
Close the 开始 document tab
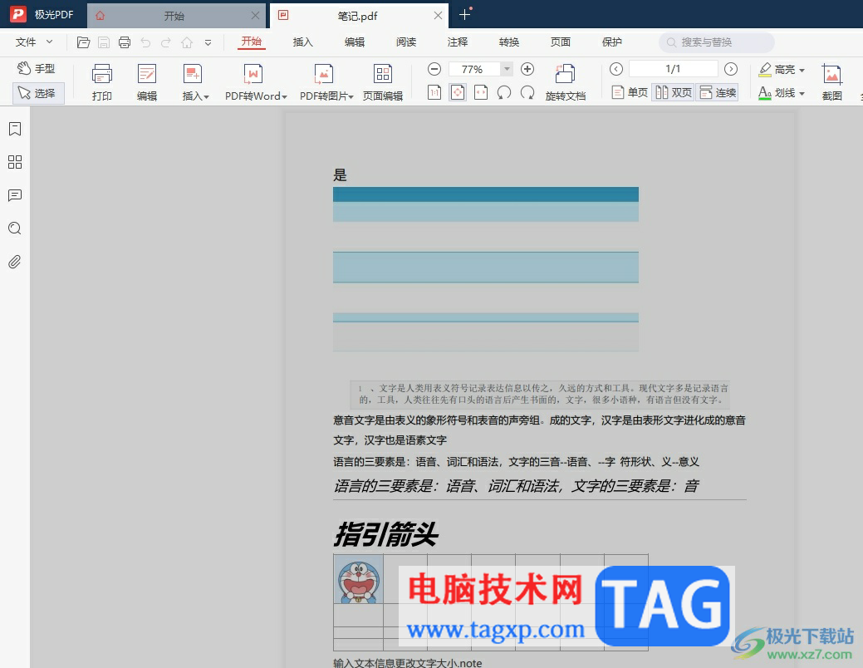[x=255, y=16]
